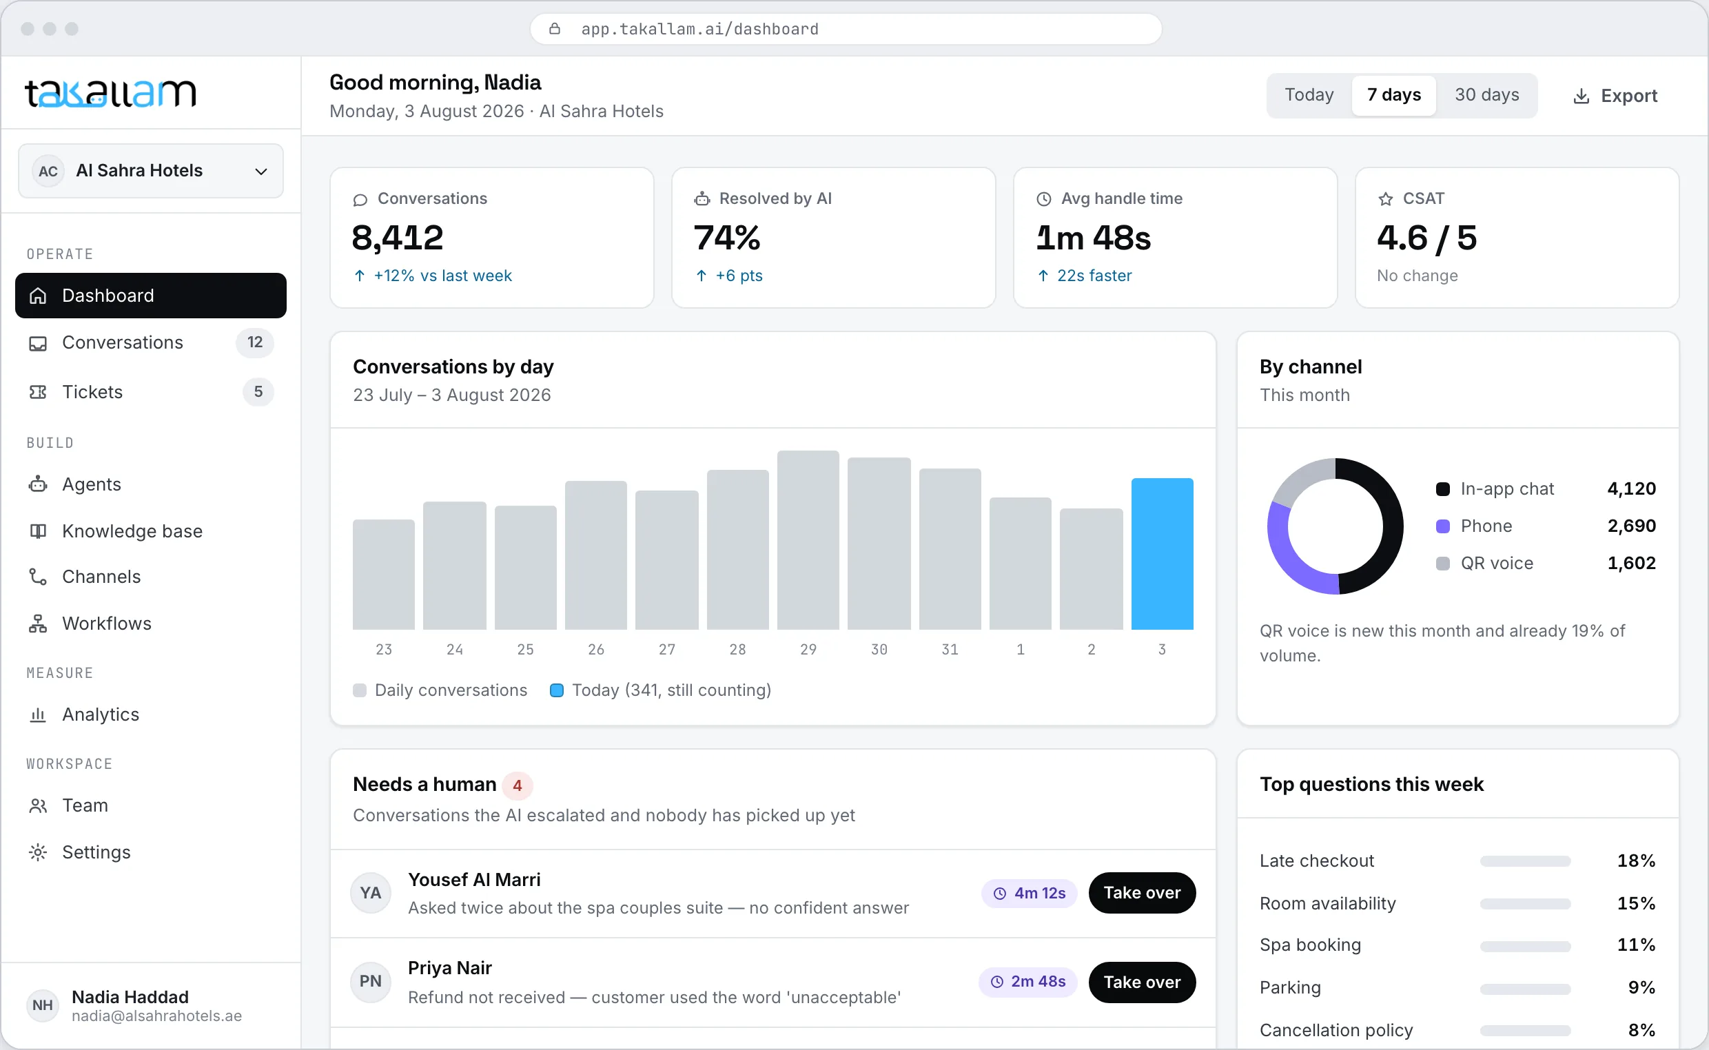This screenshot has height=1050, width=1709.
Task: Click the blue Today legend swatch
Action: [x=556, y=691]
